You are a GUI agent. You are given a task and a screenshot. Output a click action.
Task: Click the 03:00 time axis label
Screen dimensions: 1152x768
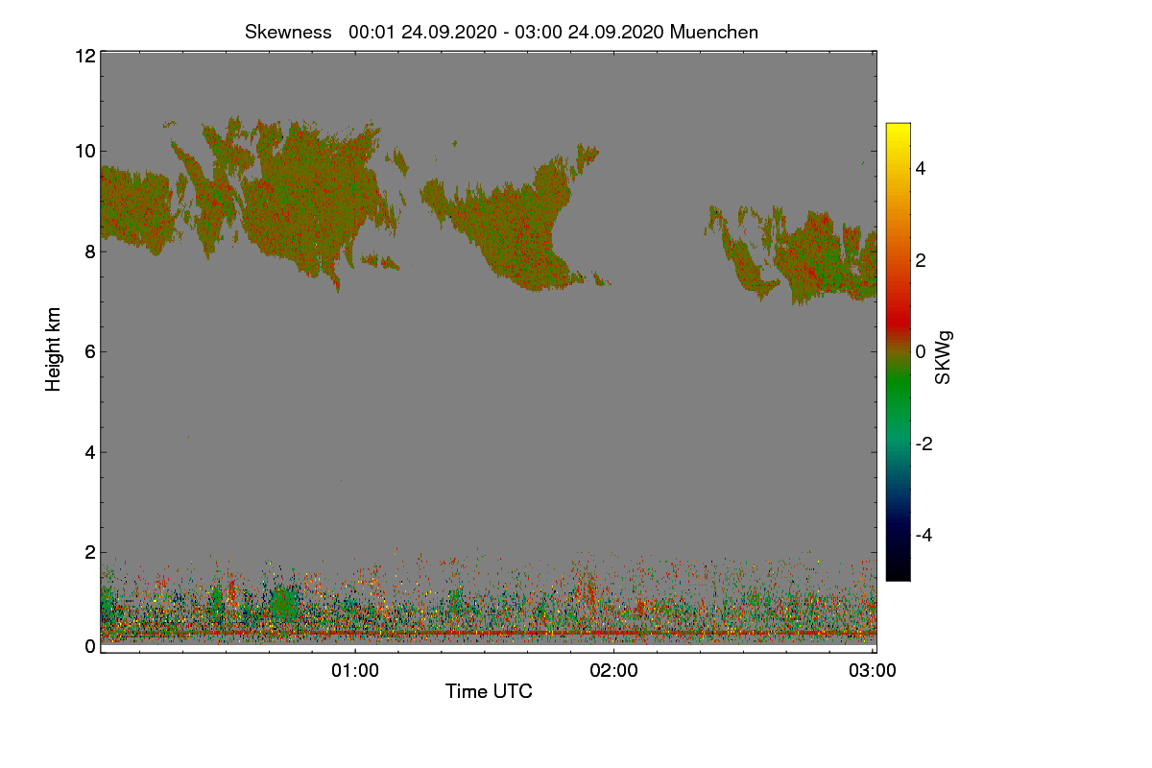point(873,671)
